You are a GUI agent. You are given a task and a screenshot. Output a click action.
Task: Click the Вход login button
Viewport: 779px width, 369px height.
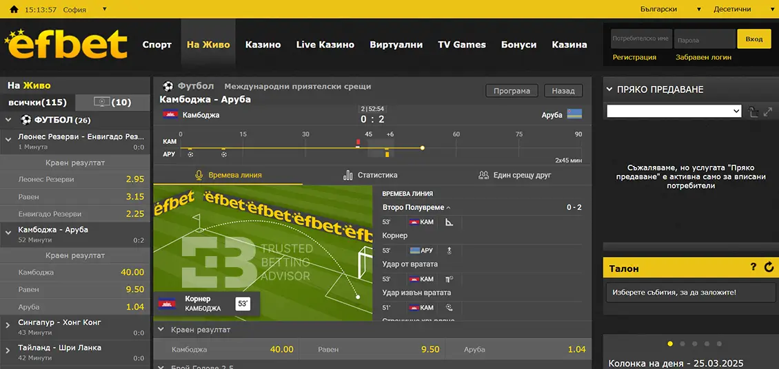click(x=754, y=39)
